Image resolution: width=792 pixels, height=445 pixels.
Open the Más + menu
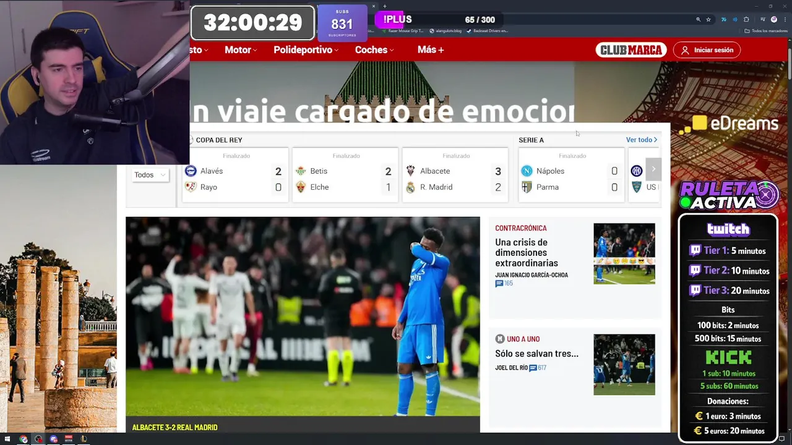pos(431,50)
